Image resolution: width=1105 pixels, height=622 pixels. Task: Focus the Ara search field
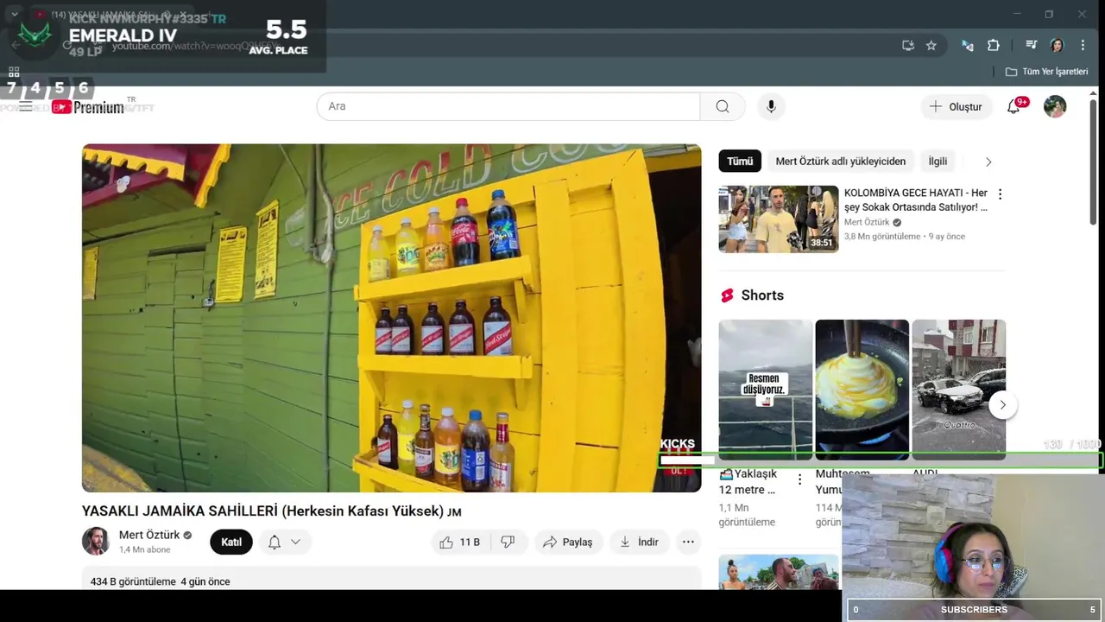tap(508, 106)
